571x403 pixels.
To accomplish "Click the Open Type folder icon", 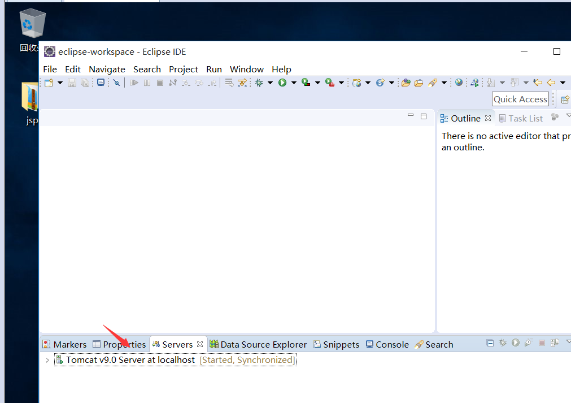I will pos(406,83).
